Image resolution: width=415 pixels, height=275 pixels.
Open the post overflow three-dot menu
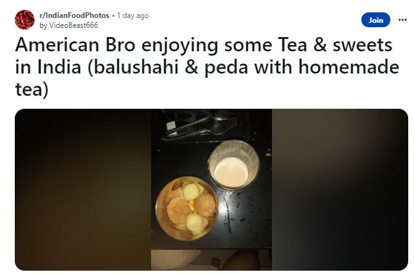tap(402, 20)
